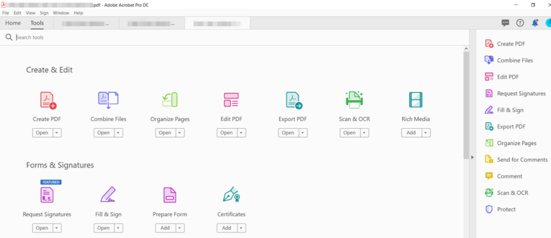Click Comment in the right sidebar
Image resolution: width=551 pixels, height=238 pixels.
point(504,176)
